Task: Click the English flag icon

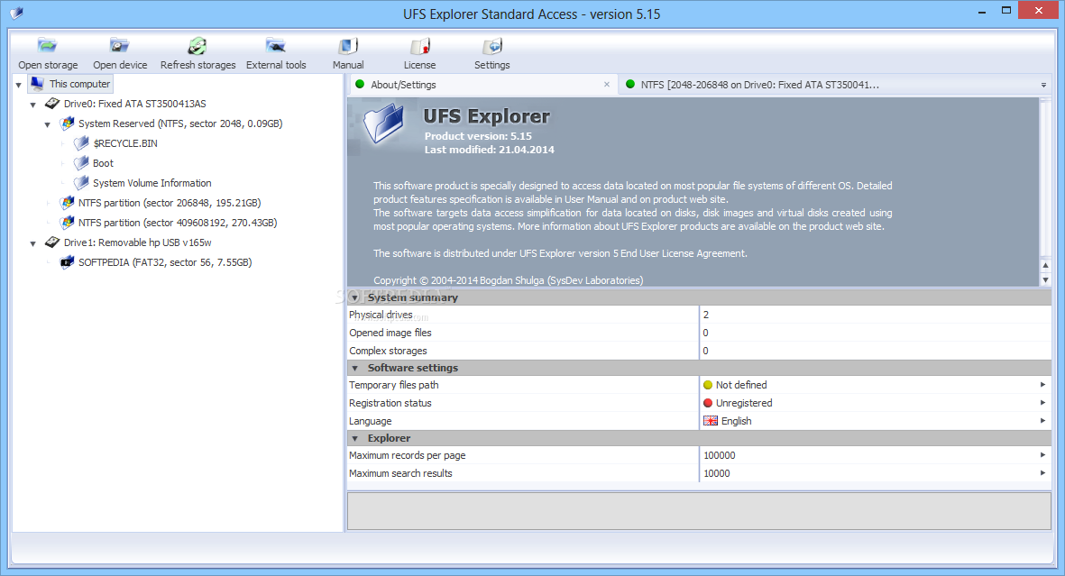Action: click(x=711, y=421)
